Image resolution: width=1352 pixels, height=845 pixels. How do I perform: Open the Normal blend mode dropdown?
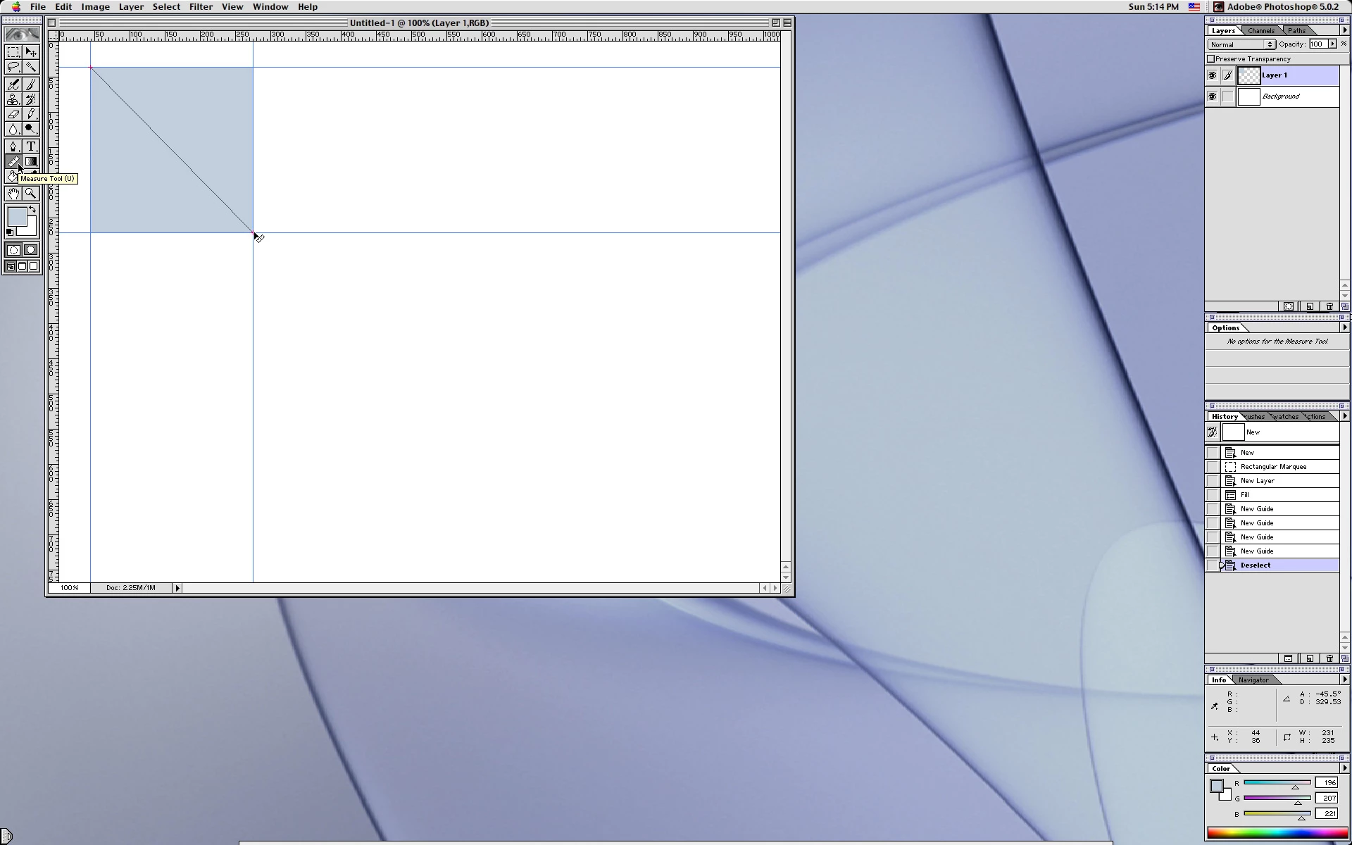(x=1241, y=44)
